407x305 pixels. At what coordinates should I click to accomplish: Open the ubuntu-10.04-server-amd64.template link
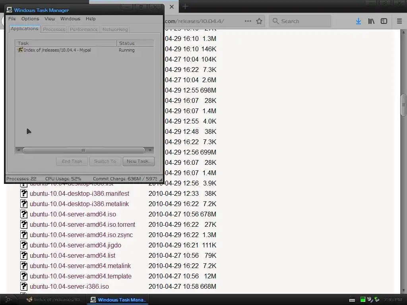click(81, 276)
